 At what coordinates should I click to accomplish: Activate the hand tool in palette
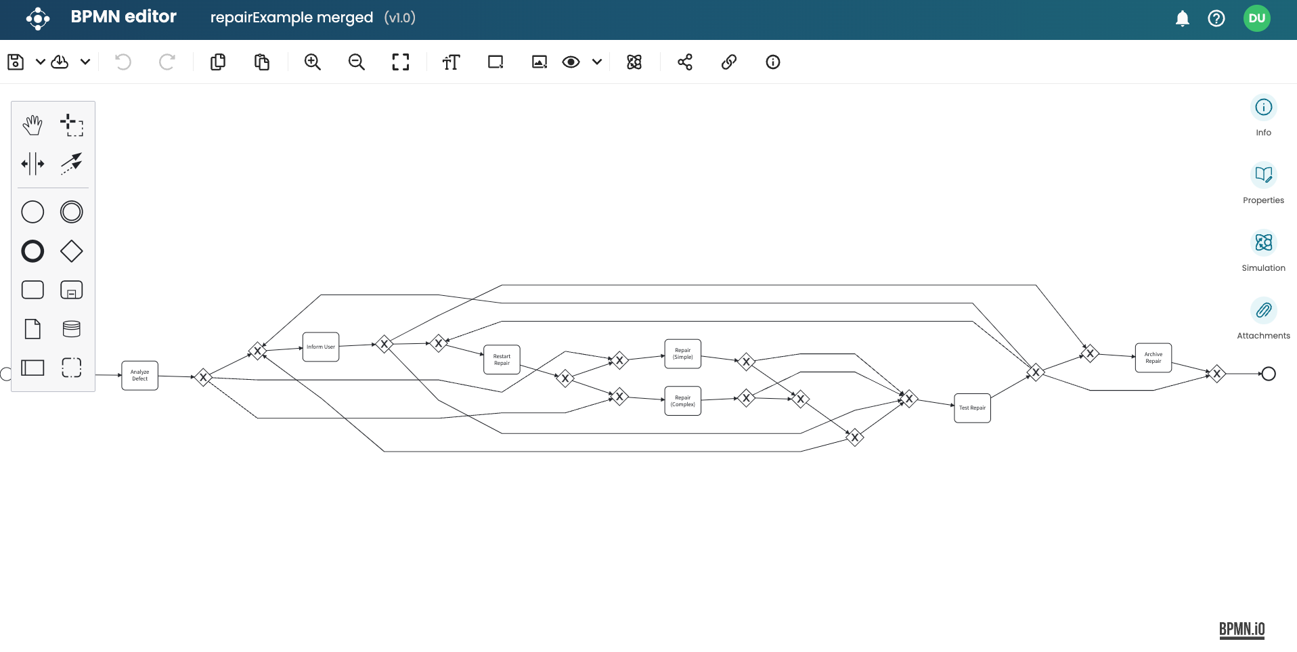point(32,125)
